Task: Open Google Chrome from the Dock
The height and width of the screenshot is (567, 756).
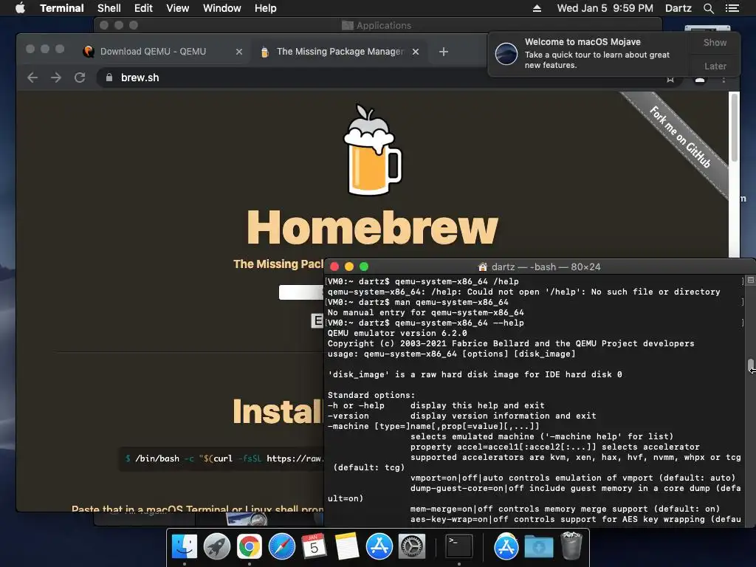Action: coord(249,547)
